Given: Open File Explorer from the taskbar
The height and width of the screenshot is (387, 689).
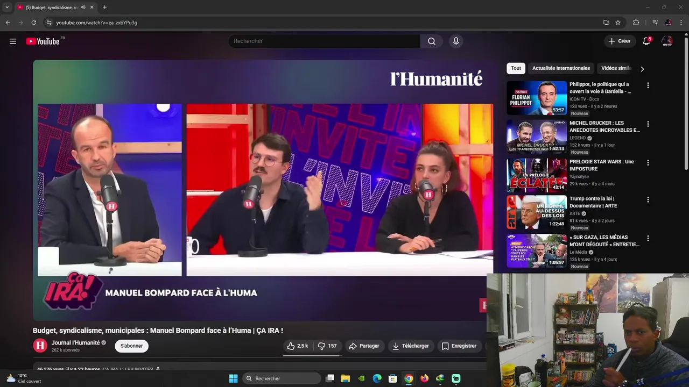Looking at the screenshot, I should coord(346,378).
